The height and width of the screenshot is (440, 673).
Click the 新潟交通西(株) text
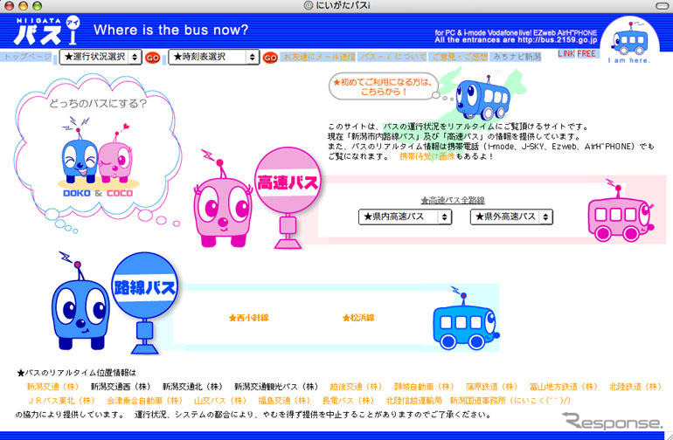pyautogui.click(x=121, y=387)
